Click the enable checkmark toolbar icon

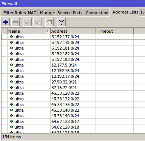coord(28,22)
